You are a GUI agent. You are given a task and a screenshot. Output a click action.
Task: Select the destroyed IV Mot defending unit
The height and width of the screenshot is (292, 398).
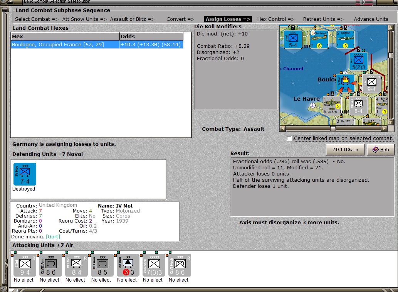(x=25, y=174)
